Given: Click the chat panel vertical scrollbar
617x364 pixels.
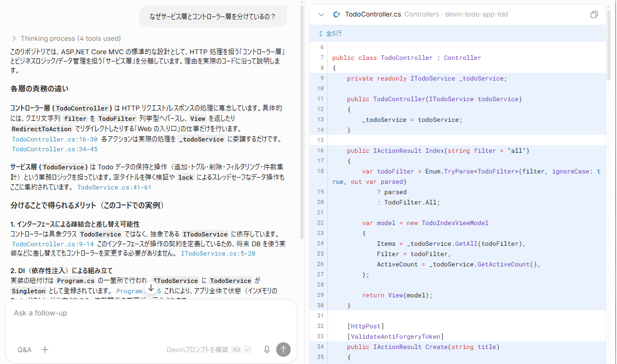Looking at the screenshot, I should pyautogui.click(x=302, y=122).
